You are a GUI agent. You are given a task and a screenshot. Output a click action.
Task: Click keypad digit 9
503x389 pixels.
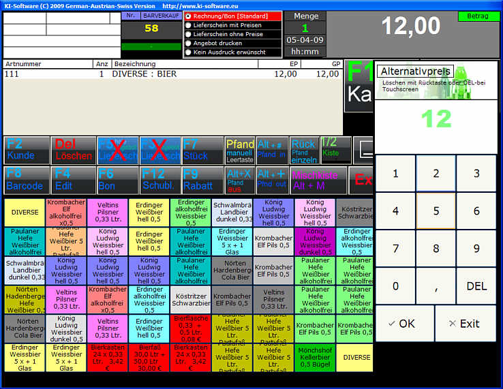(476, 249)
